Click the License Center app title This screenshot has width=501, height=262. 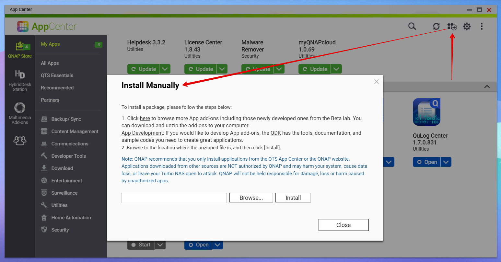point(203,46)
